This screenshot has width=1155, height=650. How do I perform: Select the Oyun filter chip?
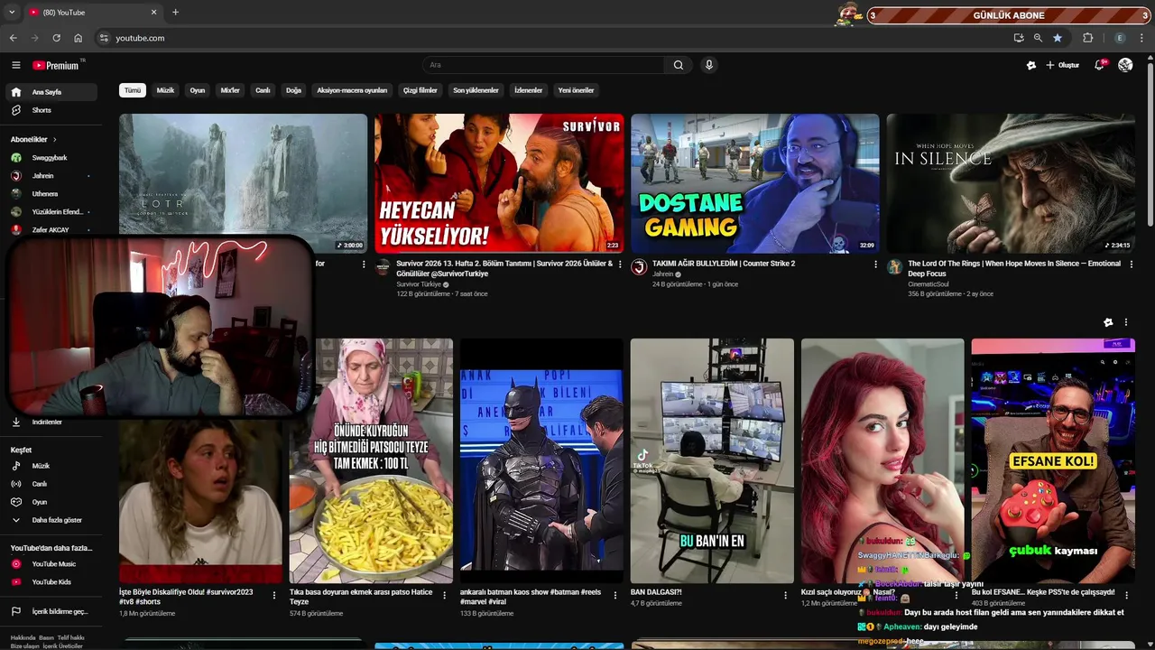click(x=198, y=90)
